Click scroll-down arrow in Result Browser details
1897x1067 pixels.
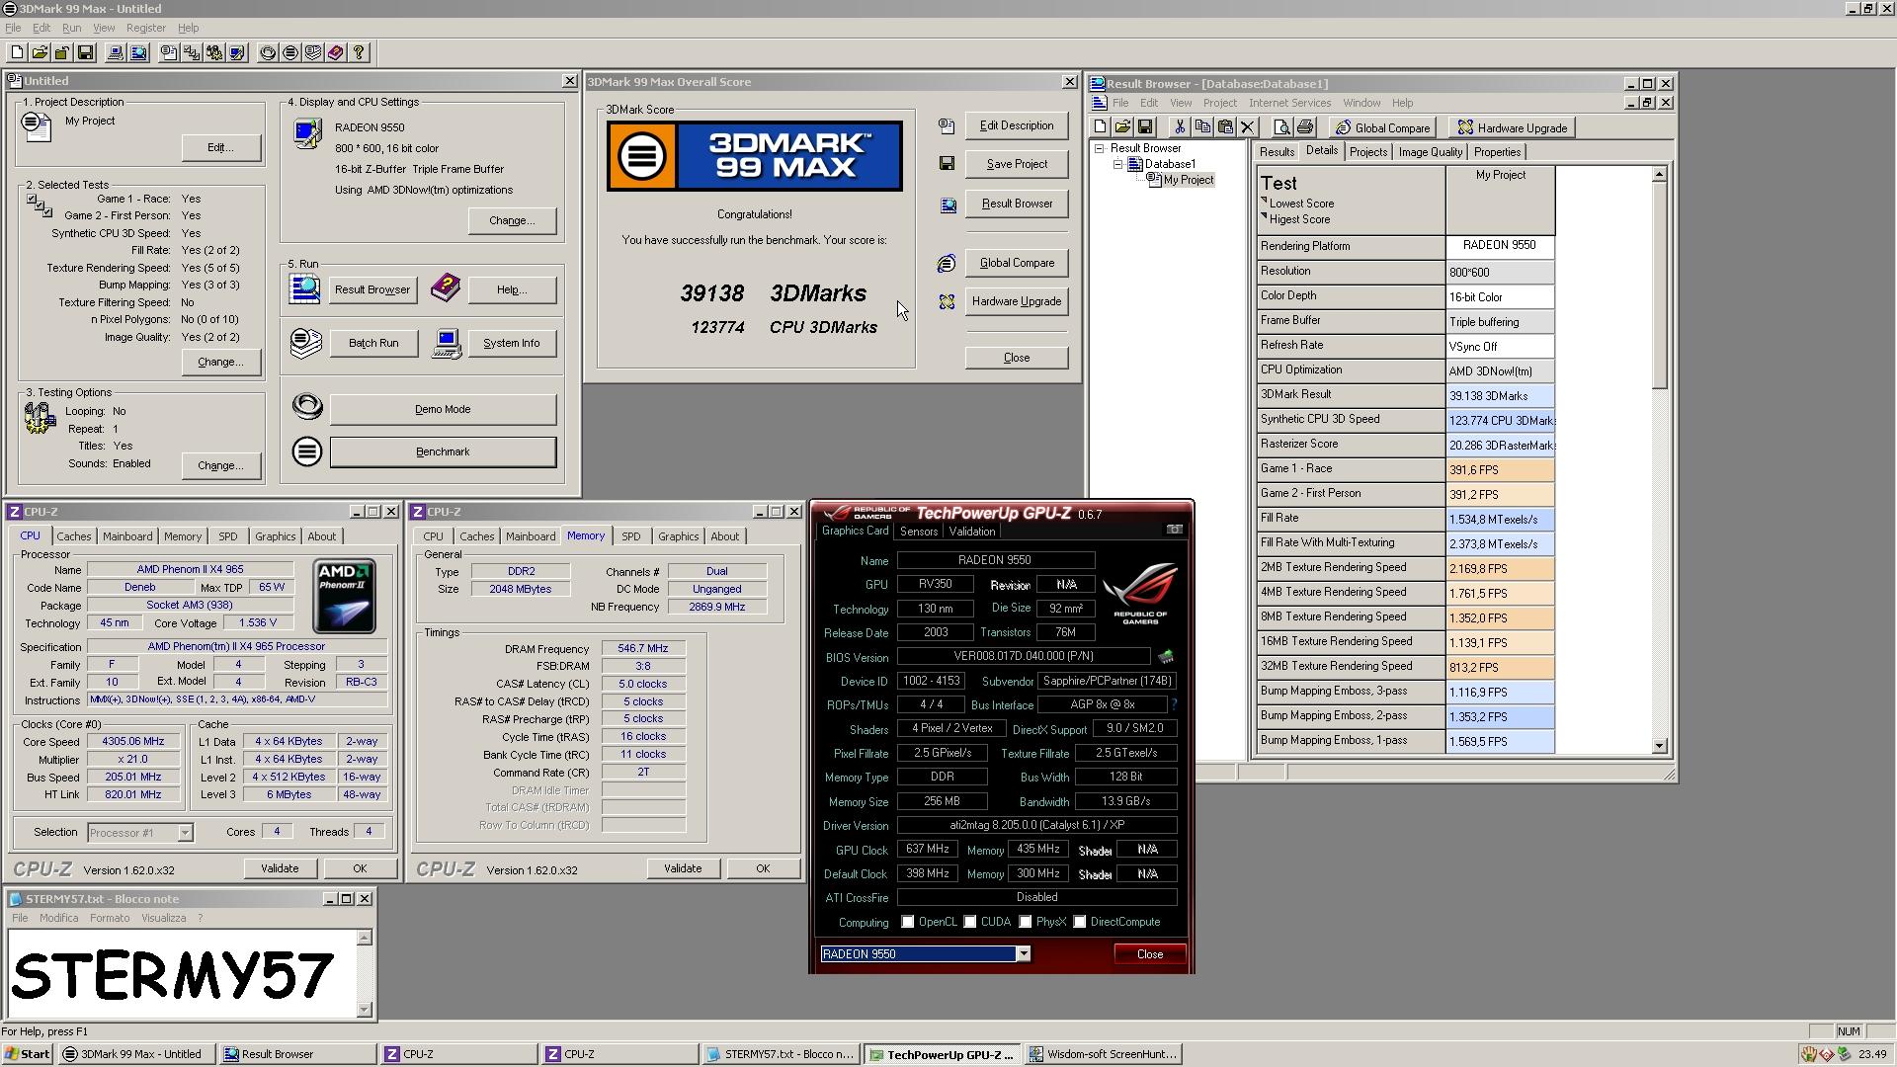pyautogui.click(x=1660, y=747)
